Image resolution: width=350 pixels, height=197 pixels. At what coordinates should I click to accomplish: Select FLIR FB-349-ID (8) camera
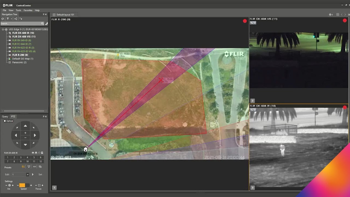click(22, 40)
